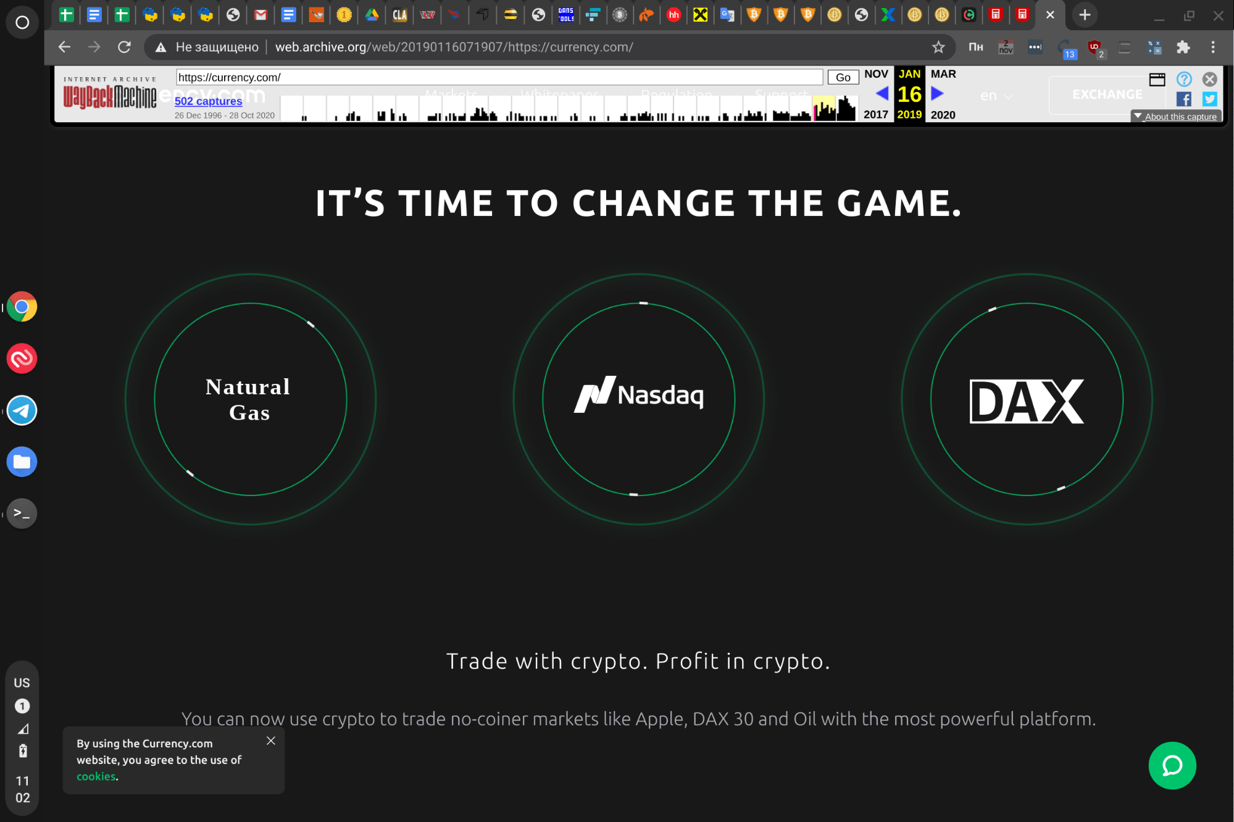The image size is (1234, 822).
Task: Open the hh.ru tab
Action: point(673,15)
